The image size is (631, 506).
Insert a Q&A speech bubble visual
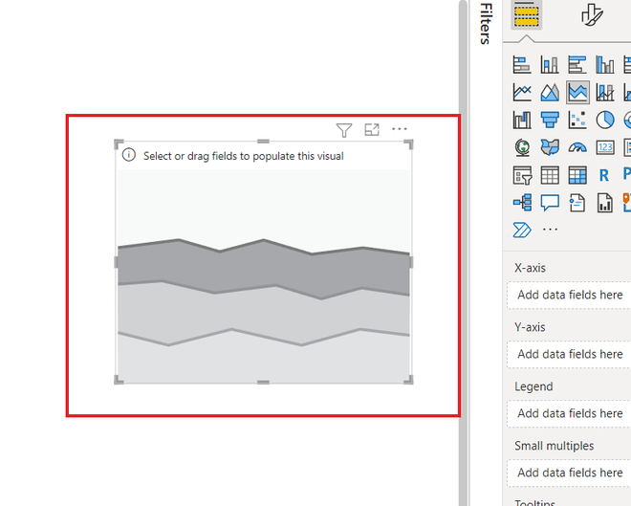tap(550, 203)
